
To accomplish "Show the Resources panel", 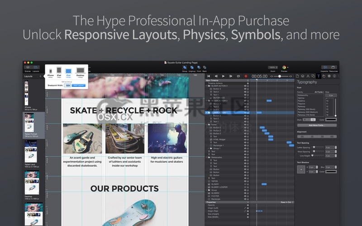I will tap(333, 67).
